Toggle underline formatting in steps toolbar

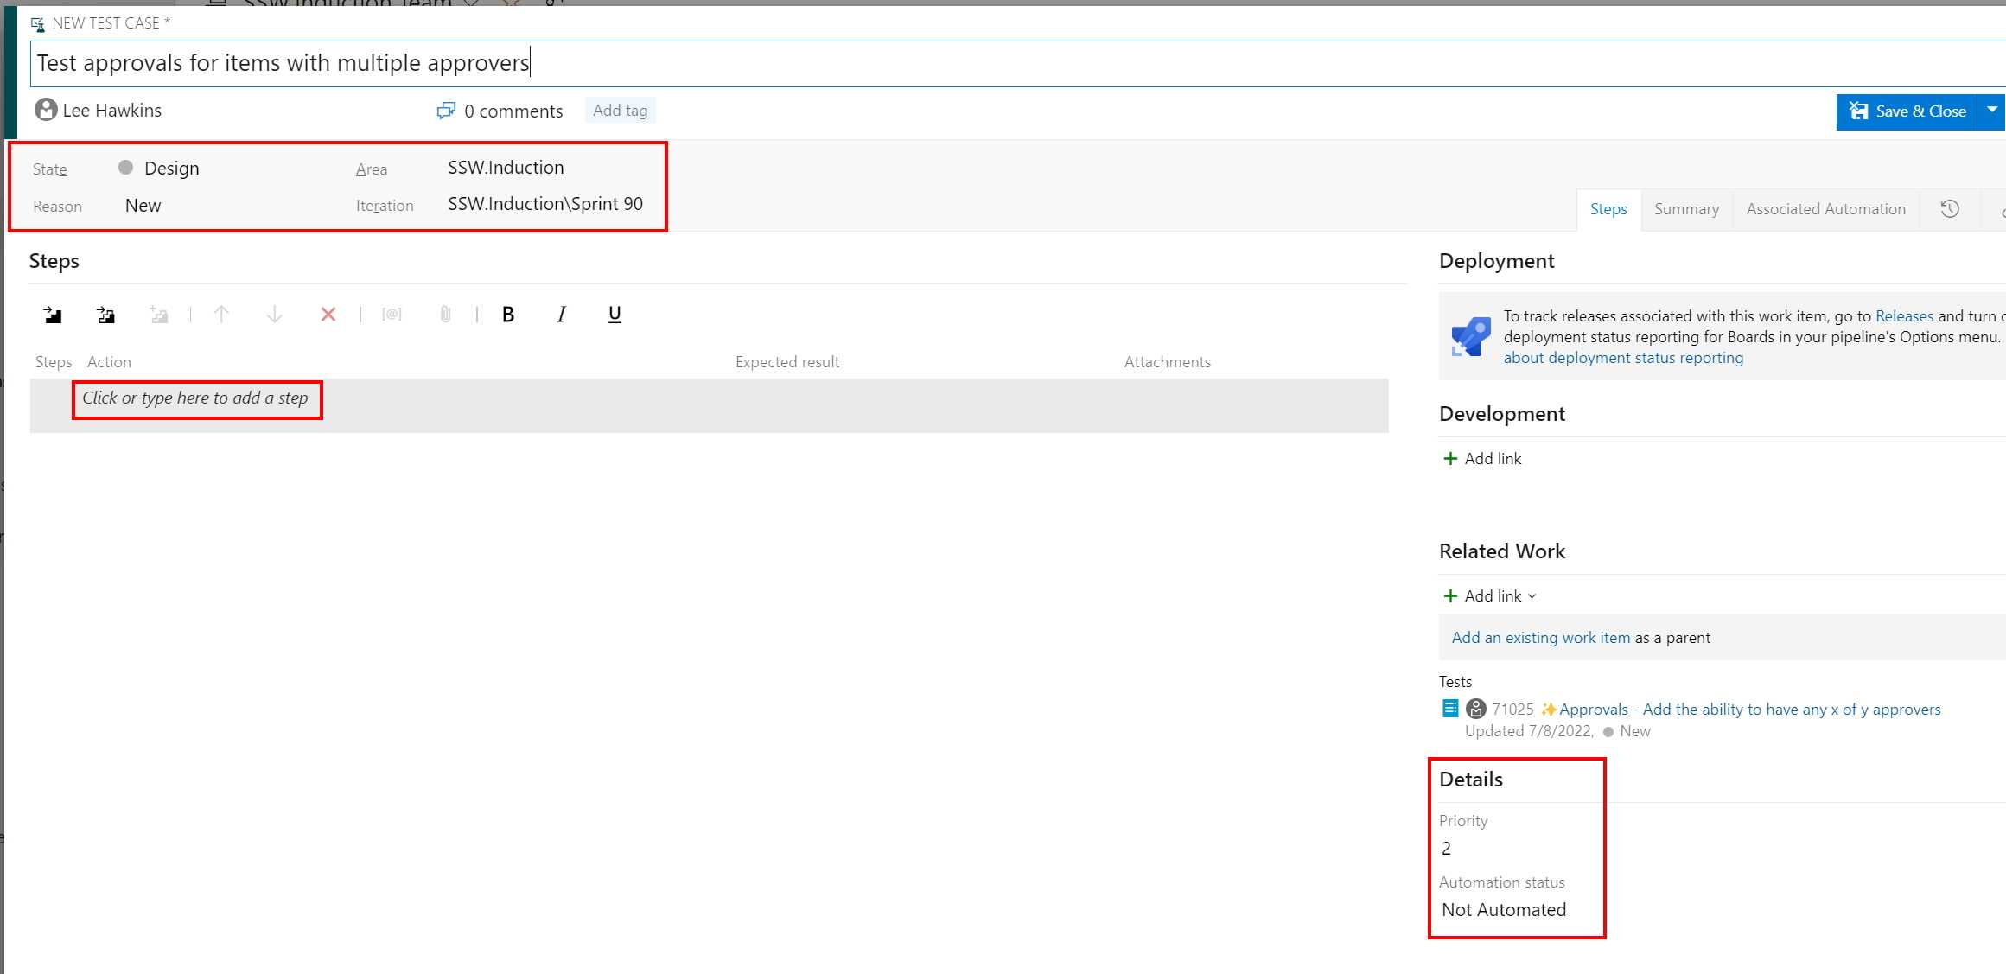click(615, 315)
